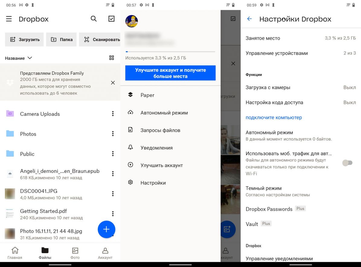Open options menu for DSC00041.JPG
Image resolution: width=361 pixels, height=267 pixels.
pyautogui.click(x=113, y=194)
